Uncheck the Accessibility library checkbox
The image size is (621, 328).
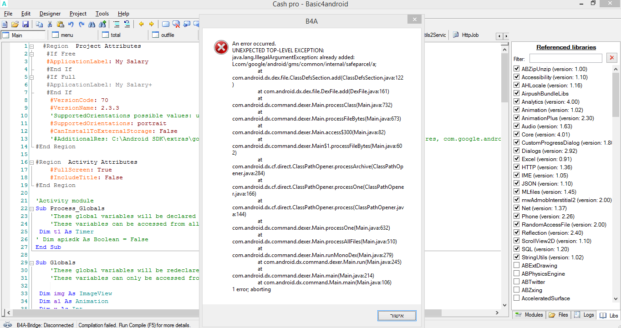(x=517, y=77)
